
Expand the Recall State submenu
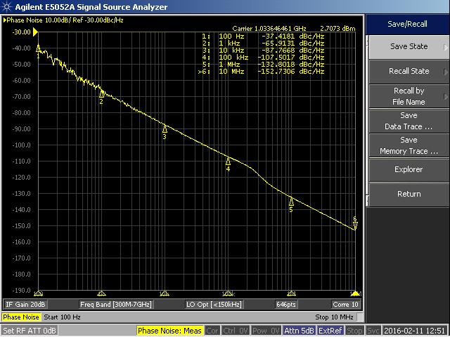tap(409, 72)
